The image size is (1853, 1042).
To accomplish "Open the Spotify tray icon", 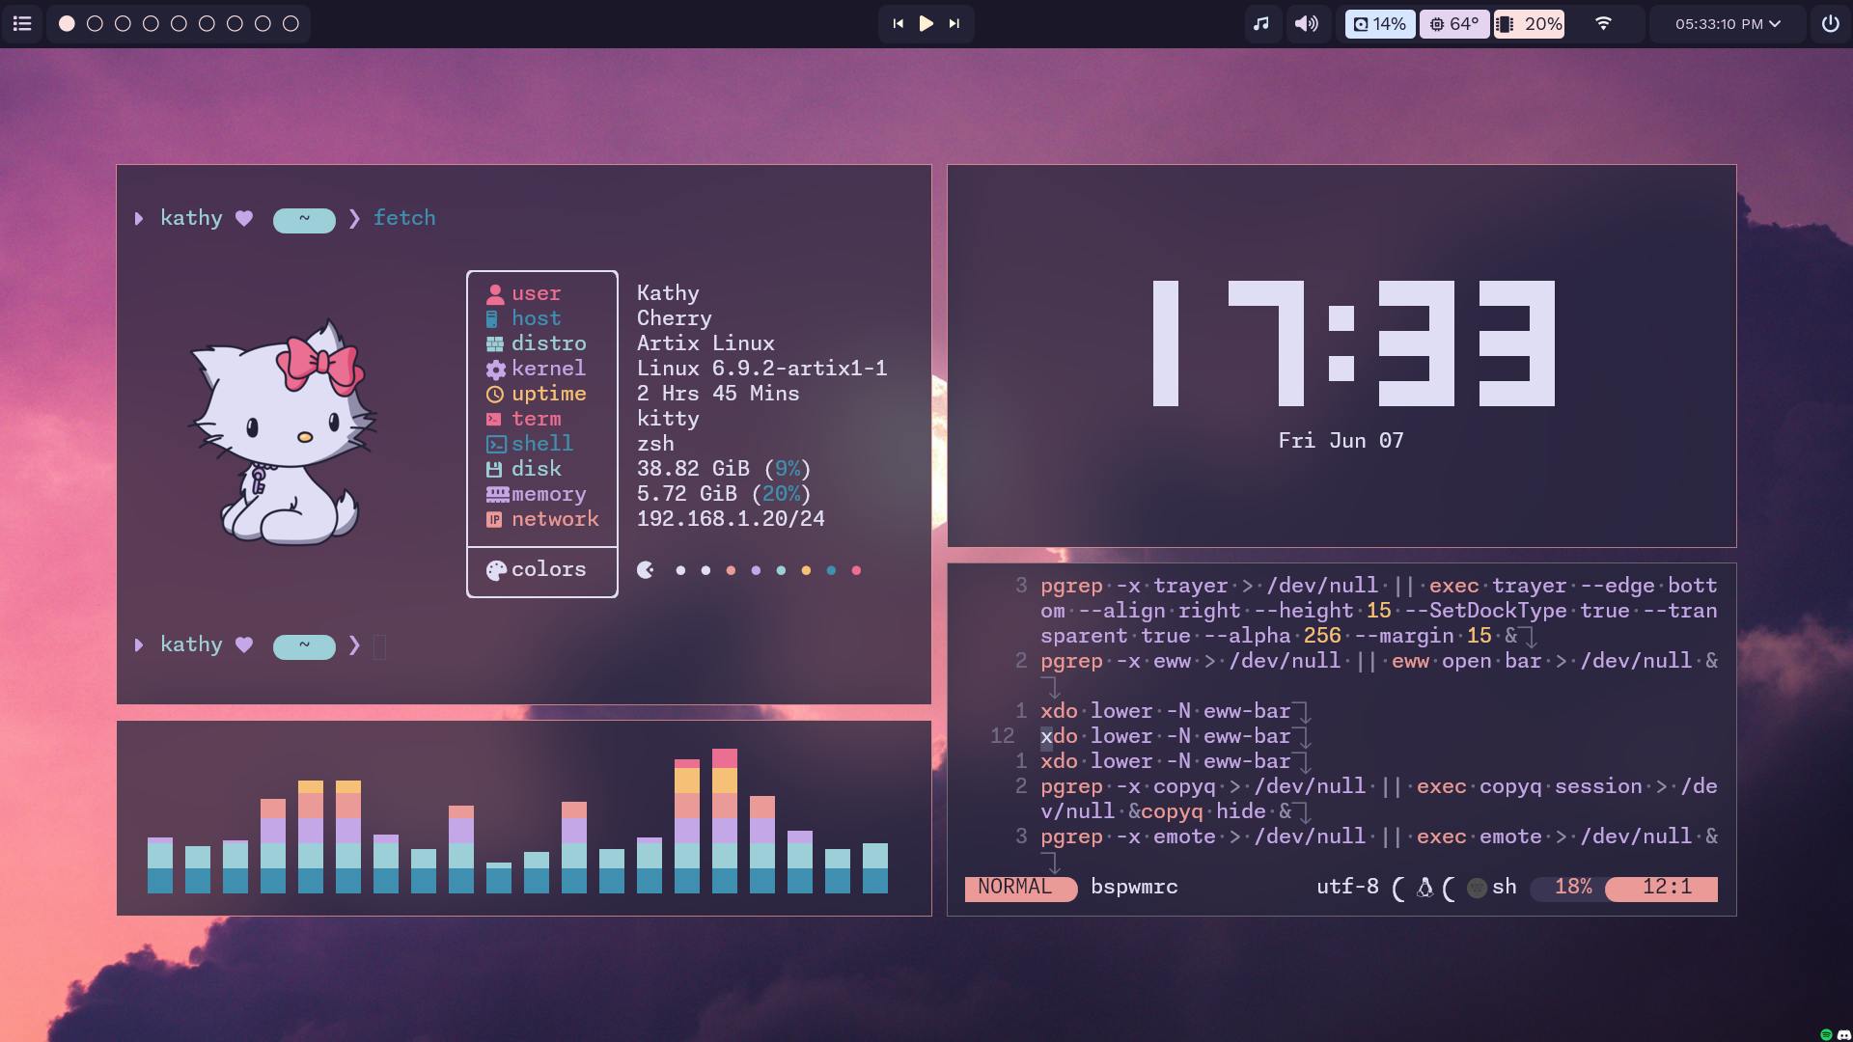I will (x=1826, y=1034).
